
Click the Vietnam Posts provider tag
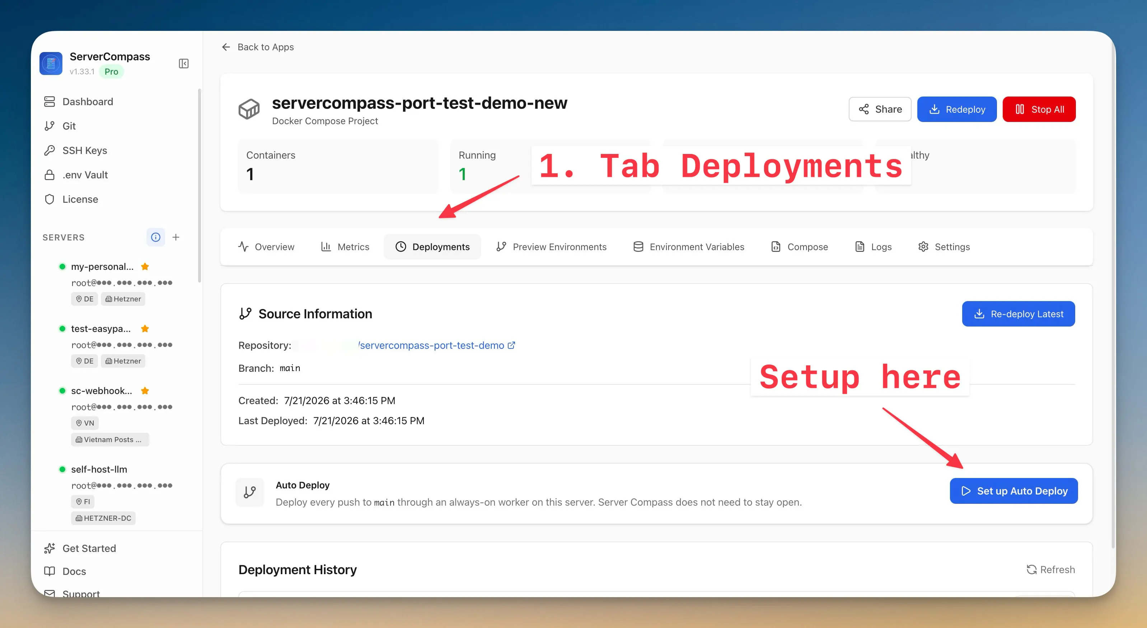tap(109, 439)
